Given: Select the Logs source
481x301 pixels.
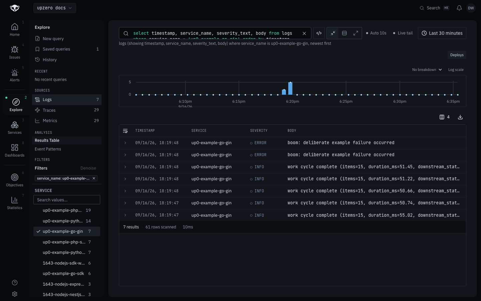Looking at the screenshot, I should pos(67,100).
